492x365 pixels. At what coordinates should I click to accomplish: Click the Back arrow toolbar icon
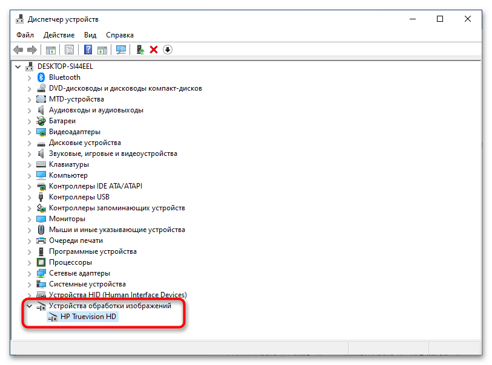[x=18, y=50]
